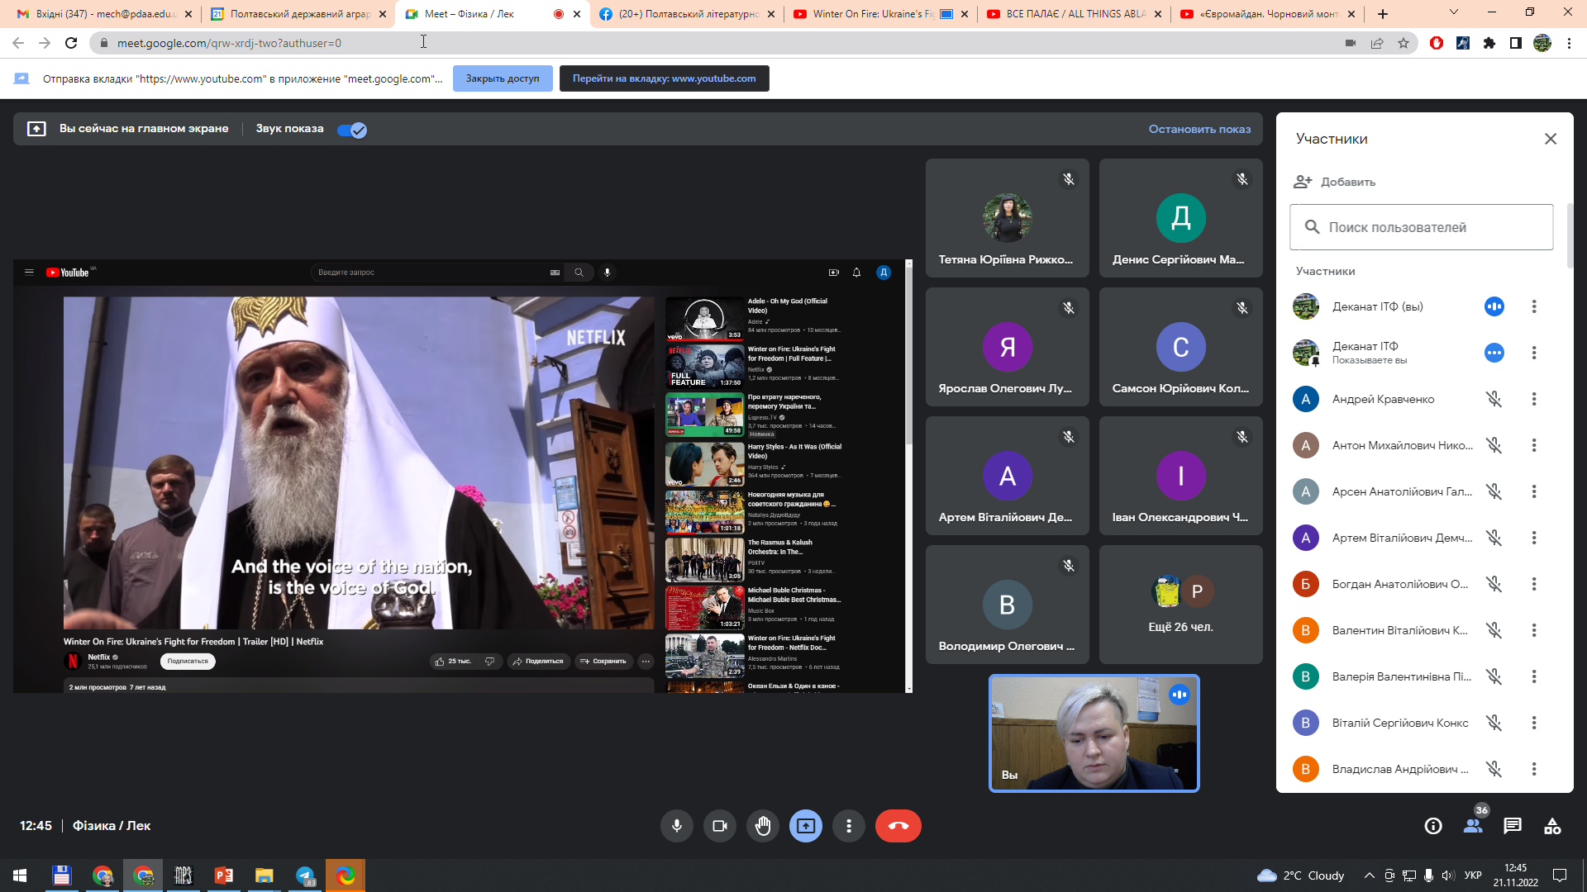Click Закрыть доступ button

pos(503,78)
